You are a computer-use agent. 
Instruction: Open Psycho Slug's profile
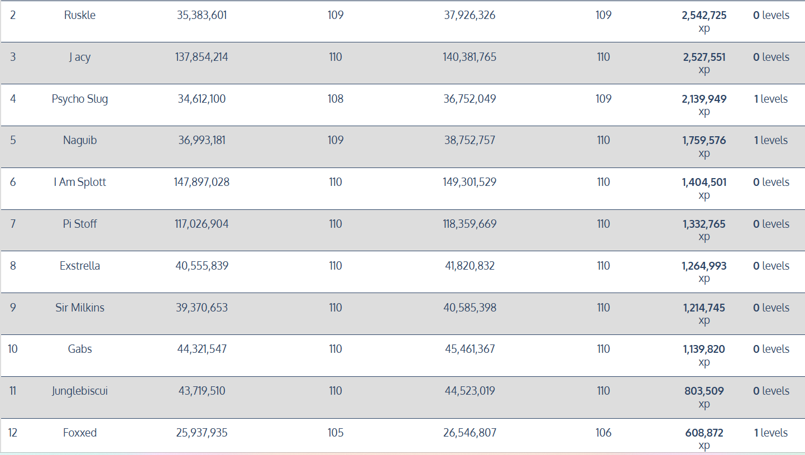point(80,99)
